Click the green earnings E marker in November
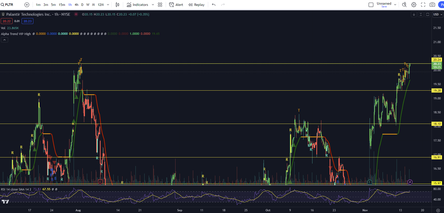The width and height of the screenshot is (444, 213). [x=370, y=182]
